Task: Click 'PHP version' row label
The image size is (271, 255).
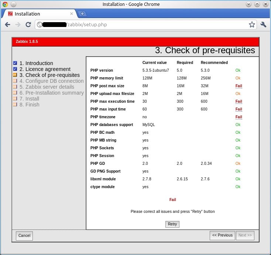Action: (102, 70)
